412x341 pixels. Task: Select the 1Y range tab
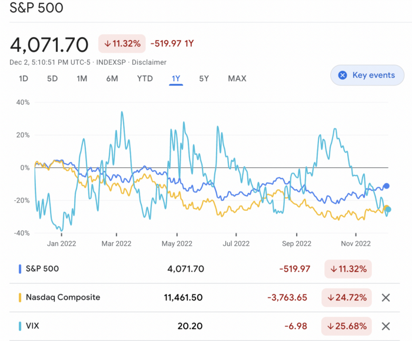point(176,78)
